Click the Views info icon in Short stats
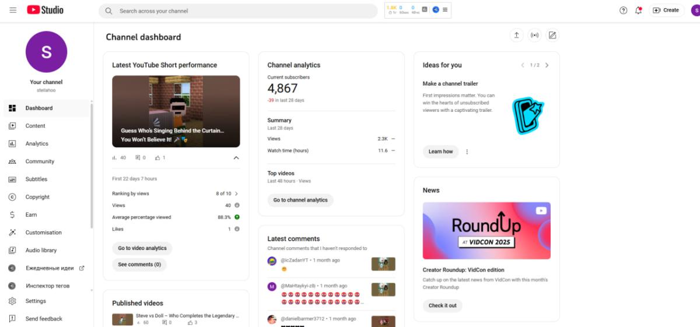Screen dimensions: 700x327 tap(237, 205)
